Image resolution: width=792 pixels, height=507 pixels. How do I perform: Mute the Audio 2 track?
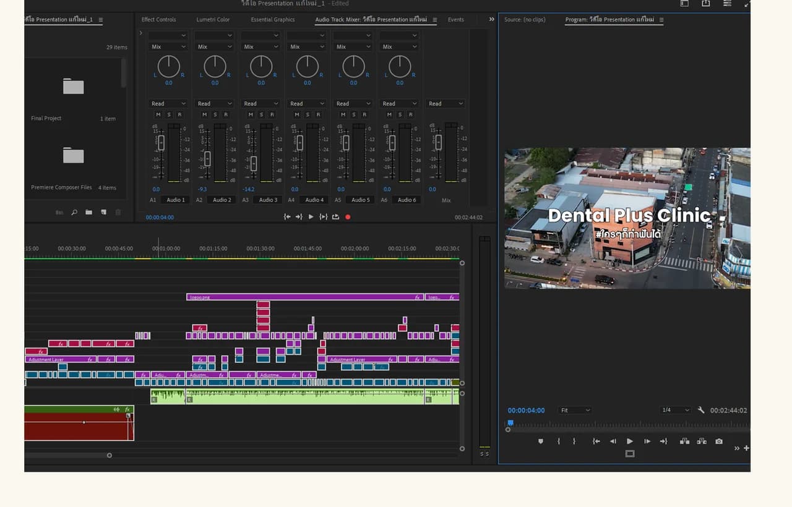205,114
